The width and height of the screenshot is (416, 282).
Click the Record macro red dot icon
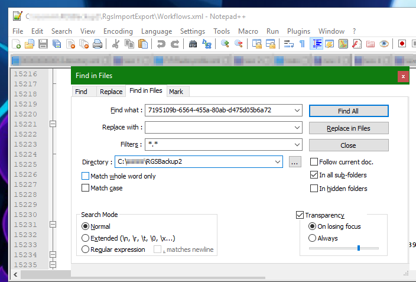(x=402, y=44)
